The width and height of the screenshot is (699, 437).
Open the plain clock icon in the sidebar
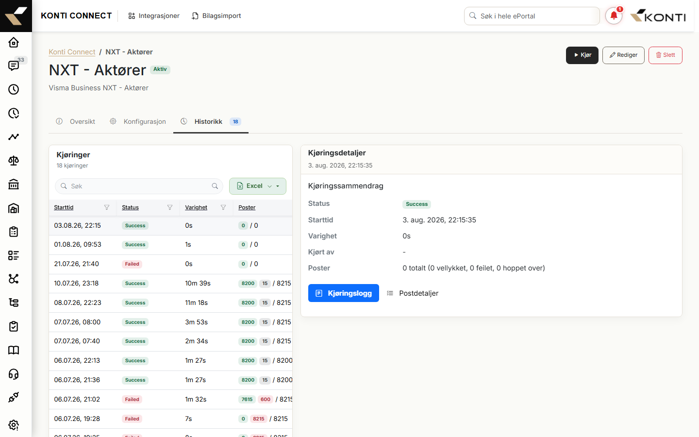(x=14, y=89)
